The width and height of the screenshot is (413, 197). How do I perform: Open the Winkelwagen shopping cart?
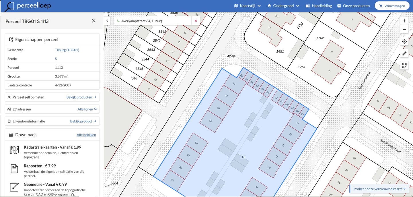pyautogui.click(x=392, y=6)
